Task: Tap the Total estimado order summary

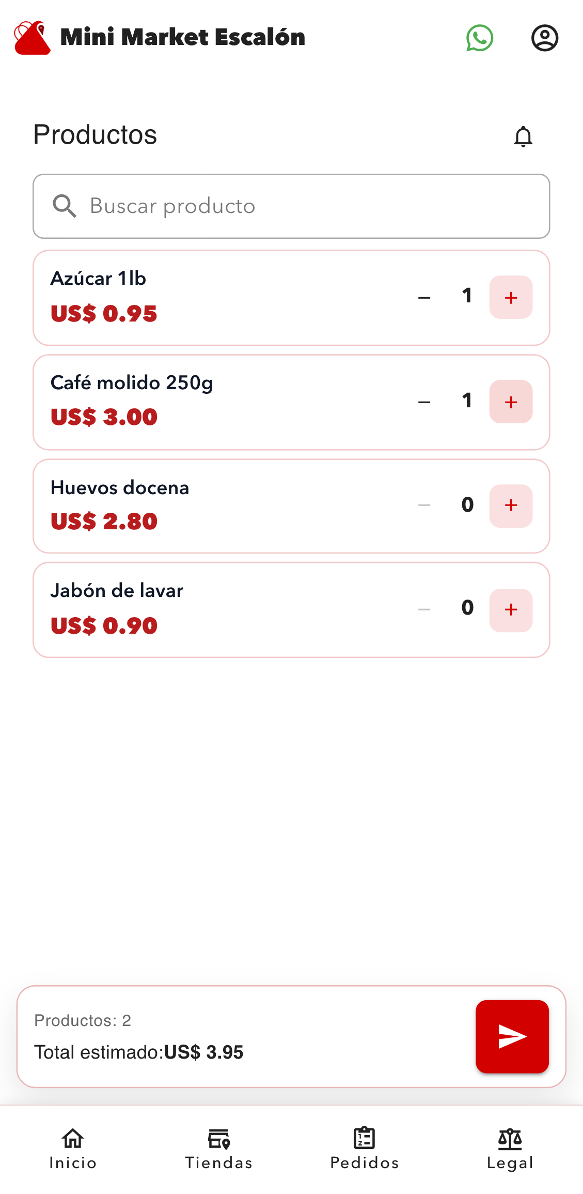Action: [x=139, y=1052]
